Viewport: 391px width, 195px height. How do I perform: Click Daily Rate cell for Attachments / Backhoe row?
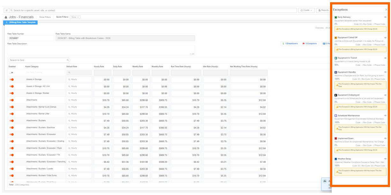click(122, 127)
